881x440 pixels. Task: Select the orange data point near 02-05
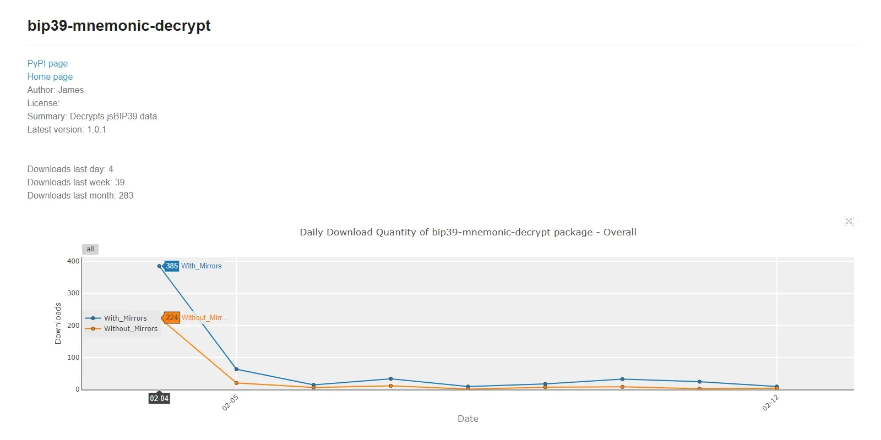(237, 383)
